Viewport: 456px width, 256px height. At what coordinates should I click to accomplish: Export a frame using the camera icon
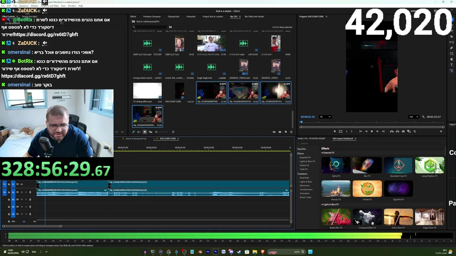click(403, 131)
